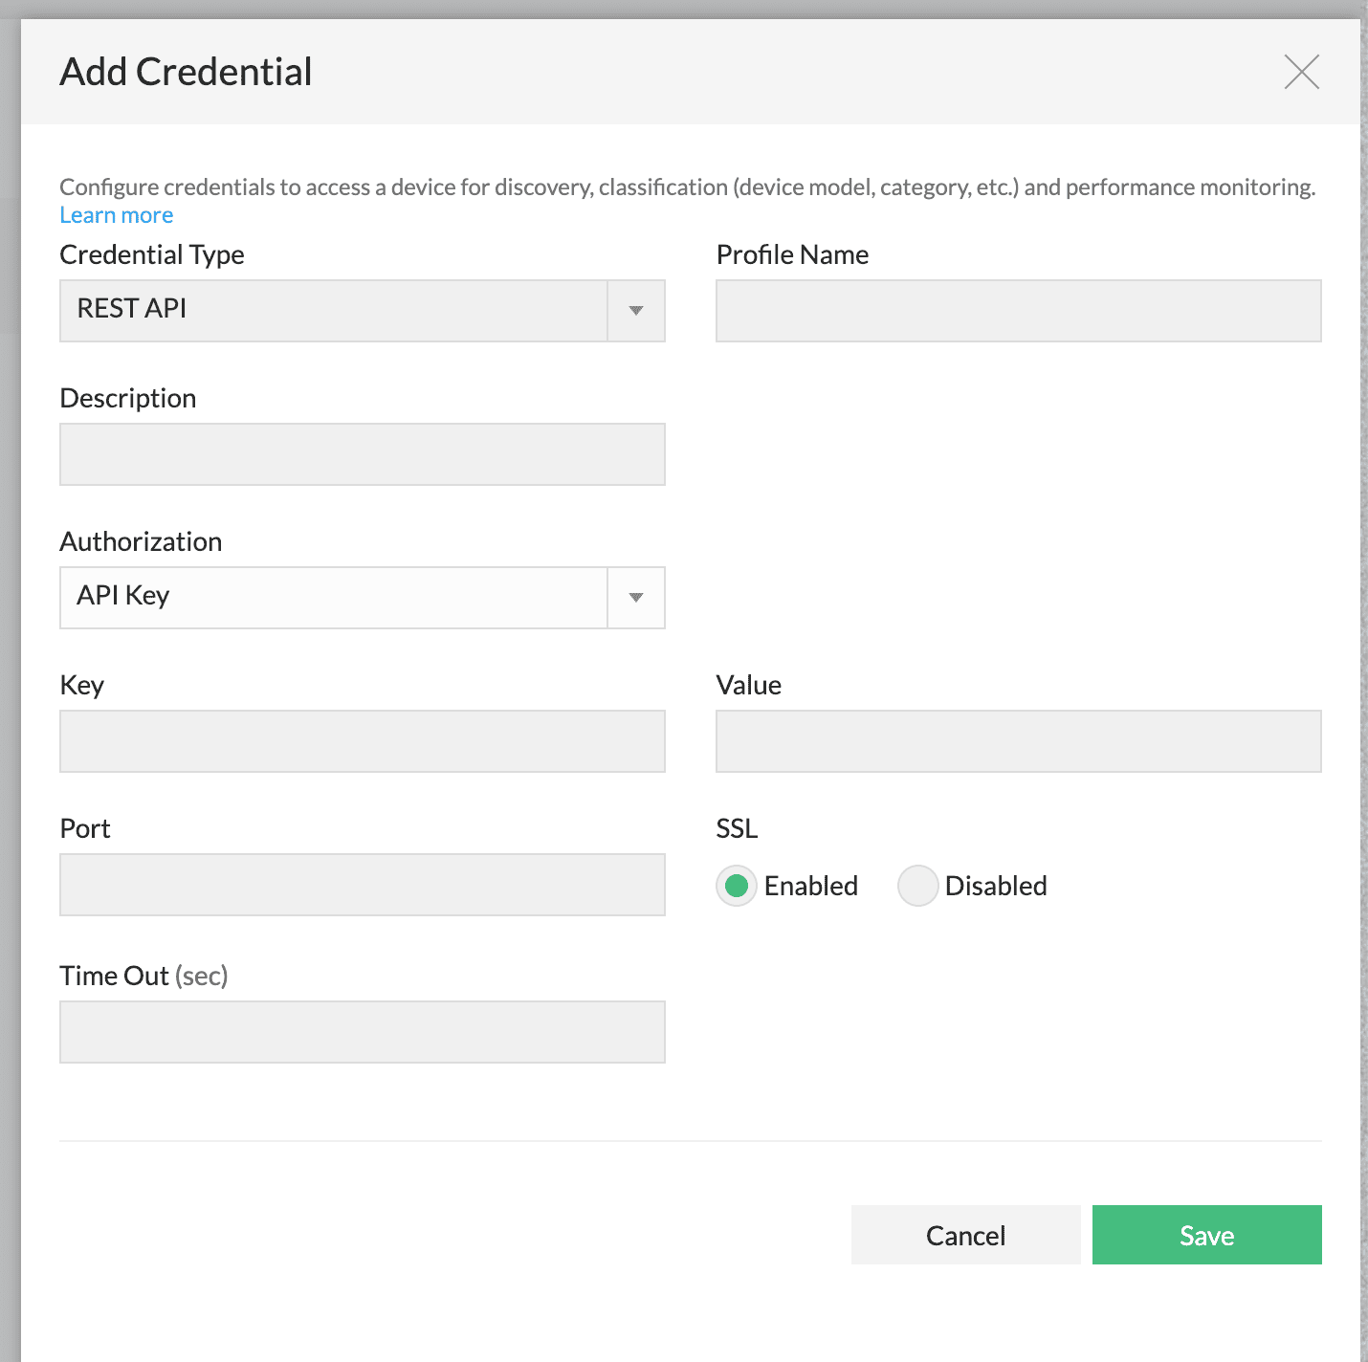Click the Port number field
Screen dimensions: 1368x1362
point(362,884)
